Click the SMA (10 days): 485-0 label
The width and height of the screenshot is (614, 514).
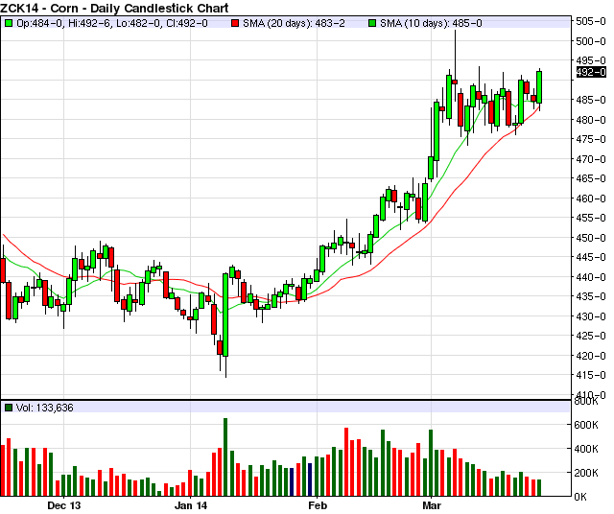click(x=431, y=23)
